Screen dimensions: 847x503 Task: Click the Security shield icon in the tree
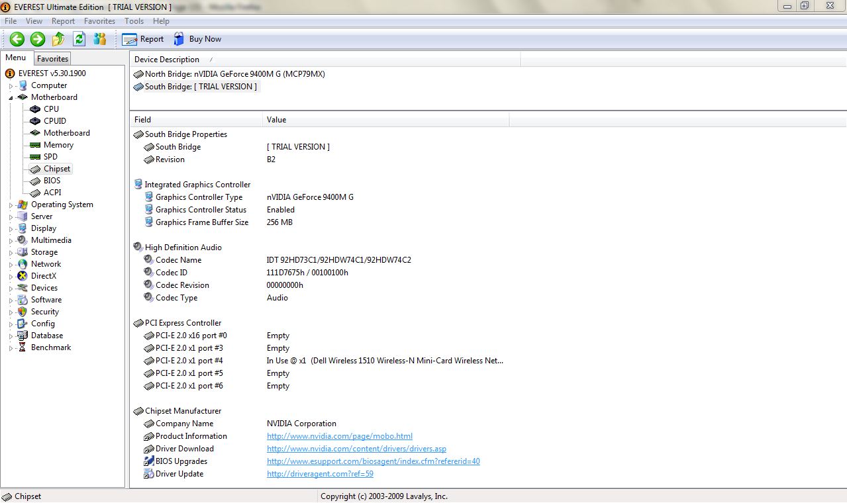coord(23,312)
